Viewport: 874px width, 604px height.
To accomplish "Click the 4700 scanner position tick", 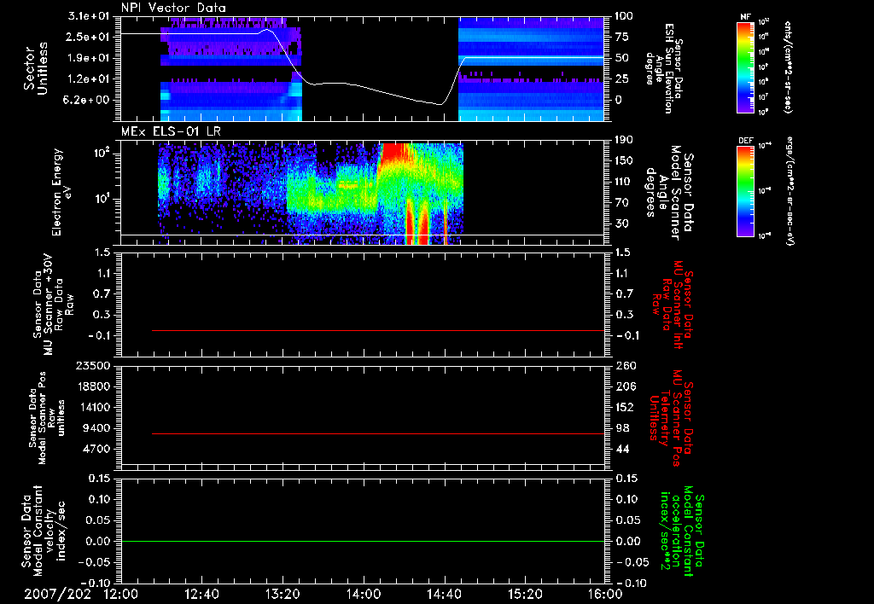I will click(96, 449).
